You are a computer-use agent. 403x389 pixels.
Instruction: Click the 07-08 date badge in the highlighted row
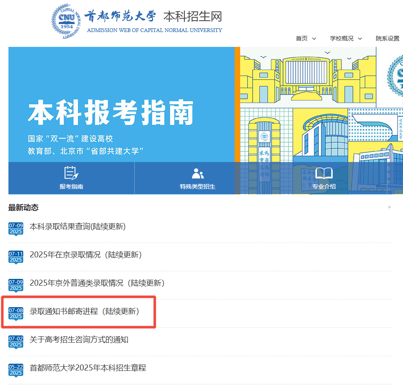tap(15, 314)
